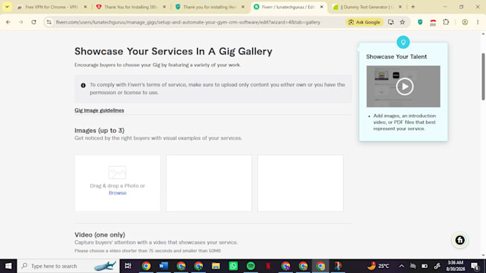
Task: Open the Chrome profile icon
Action: click(x=465, y=22)
